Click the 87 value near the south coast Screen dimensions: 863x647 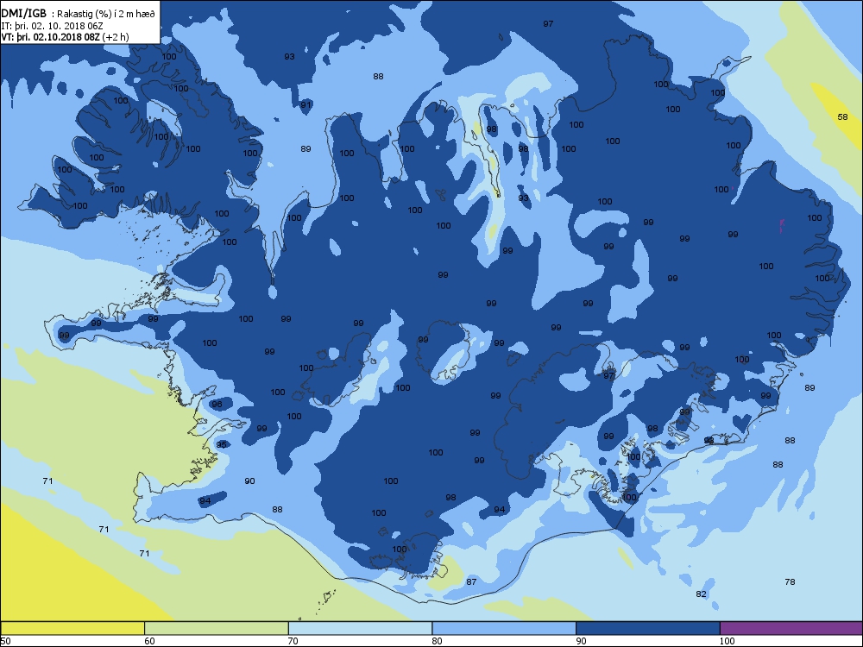[x=471, y=581]
